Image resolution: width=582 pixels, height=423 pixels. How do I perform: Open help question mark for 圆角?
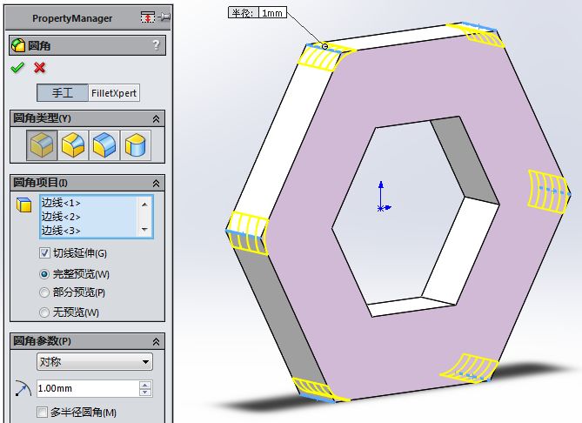[x=156, y=45]
